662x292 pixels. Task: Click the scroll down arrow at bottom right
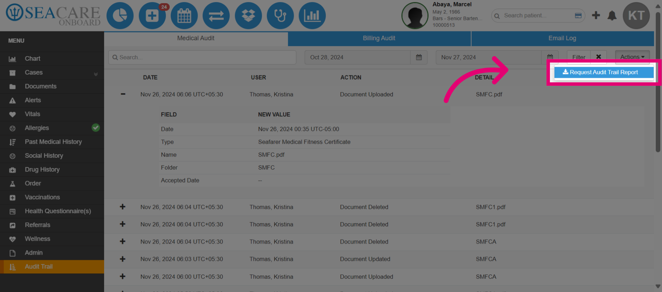(658, 286)
